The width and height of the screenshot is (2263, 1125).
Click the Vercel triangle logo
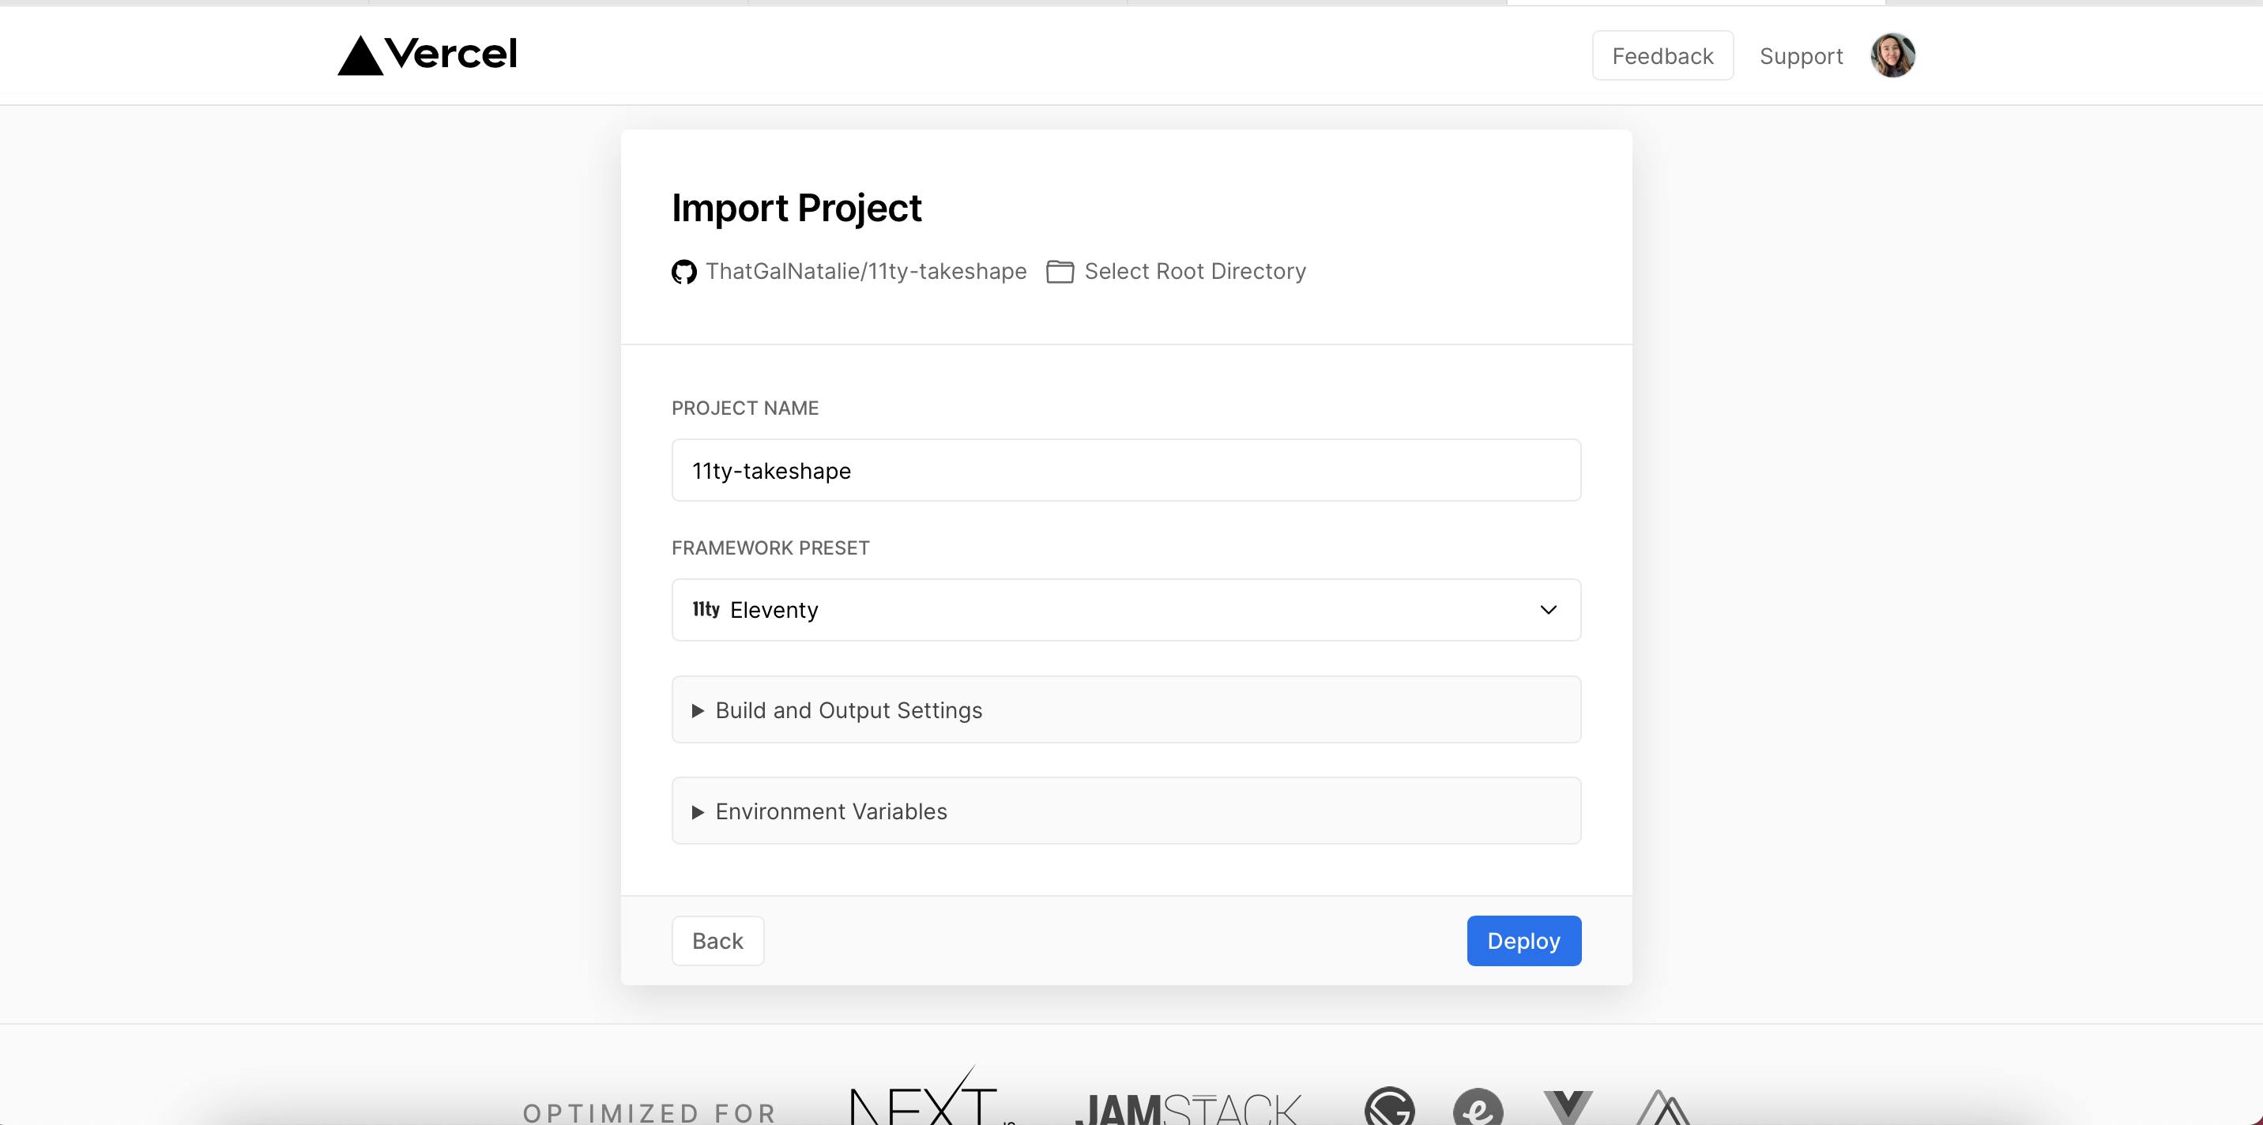(360, 55)
